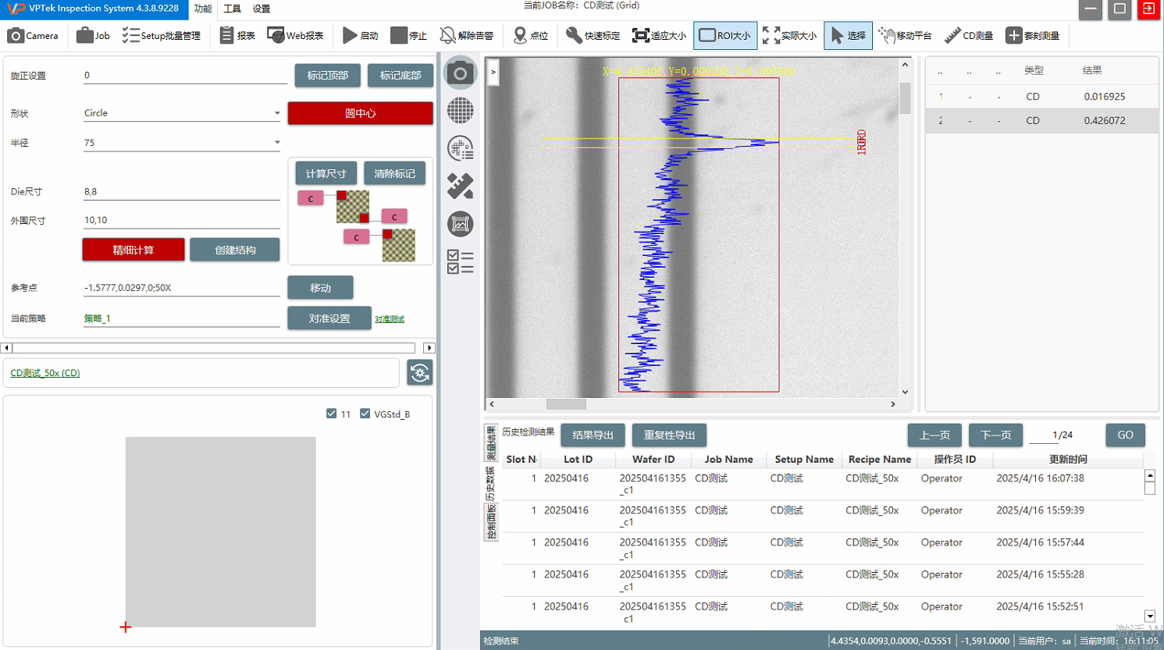
Task: Stop inspection with 停止 icon
Action: tap(409, 36)
